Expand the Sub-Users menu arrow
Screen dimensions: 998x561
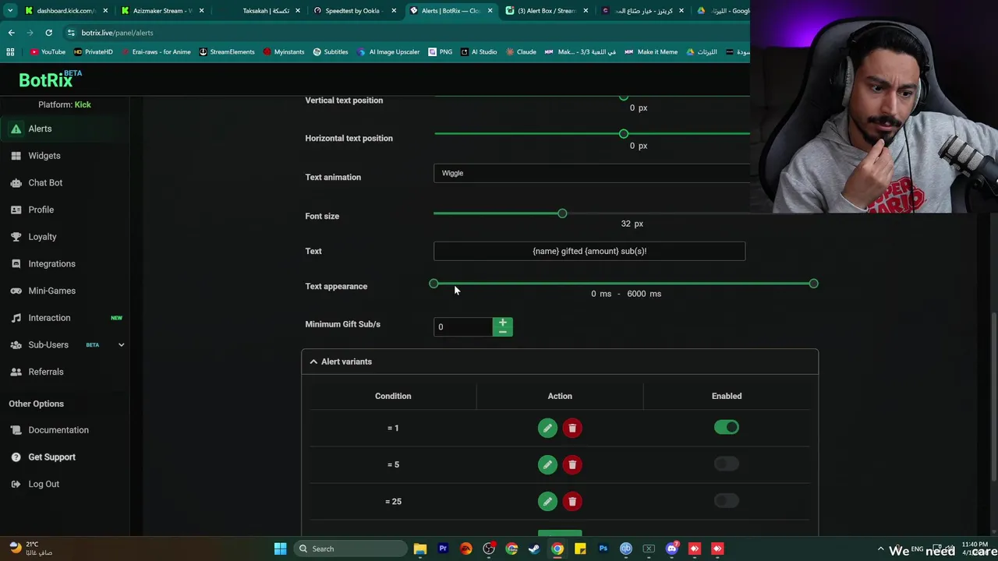pos(121,344)
